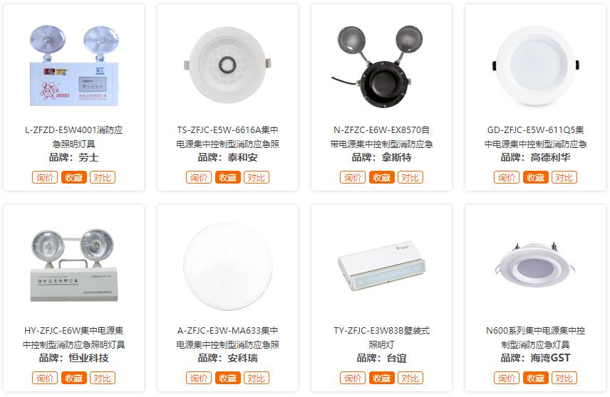Click 询价 for the 高德利华 product
Viewport: 610px width, 397px height.
pyautogui.click(x=507, y=178)
